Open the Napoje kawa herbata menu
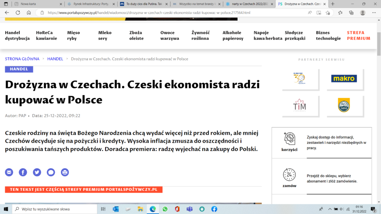 click(x=268, y=35)
